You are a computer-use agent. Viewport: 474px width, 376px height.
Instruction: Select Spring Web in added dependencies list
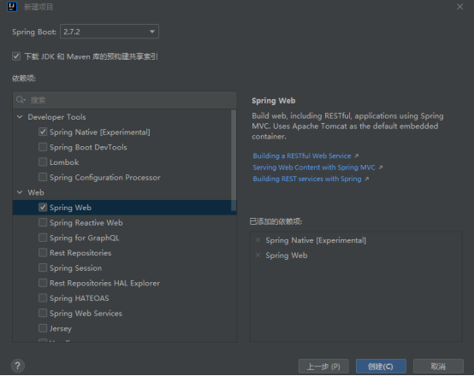coord(287,256)
